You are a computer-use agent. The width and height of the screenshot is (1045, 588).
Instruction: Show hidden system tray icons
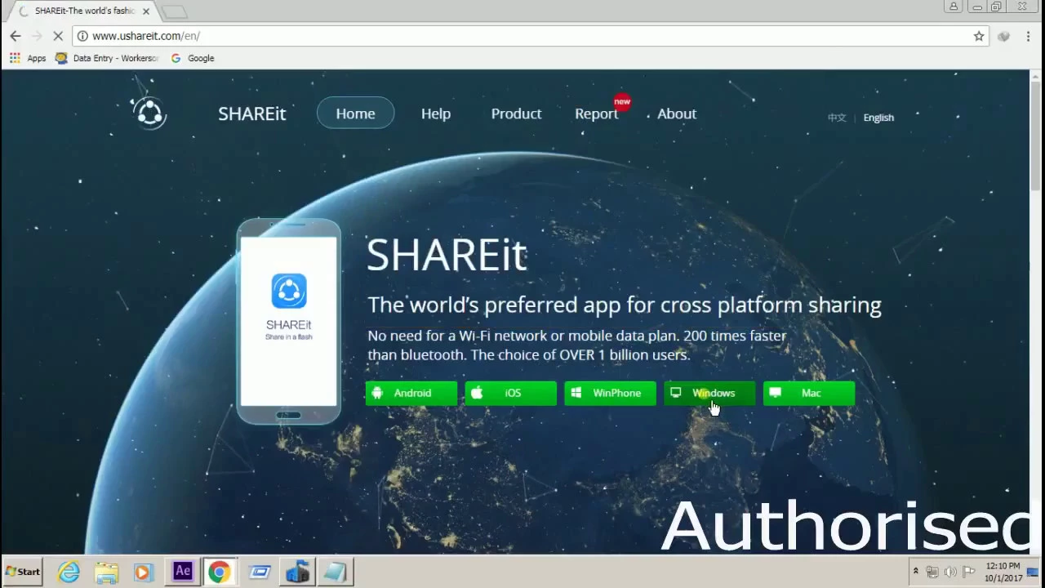pyautogui.click(x=915, y=572)
